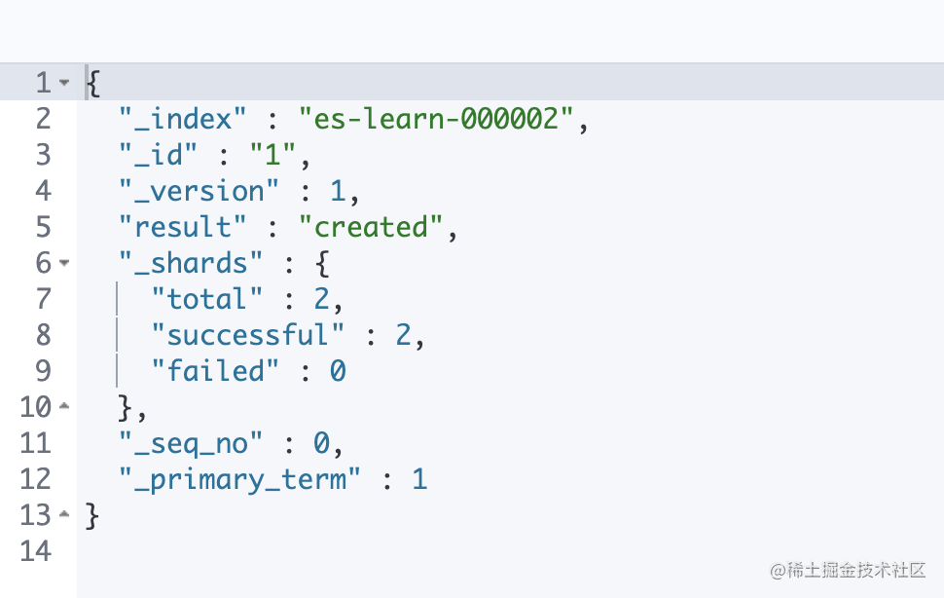Place cursor on the "es-learn-000002" value
Screen dimensions: 944x598
(x=437, y=119)
